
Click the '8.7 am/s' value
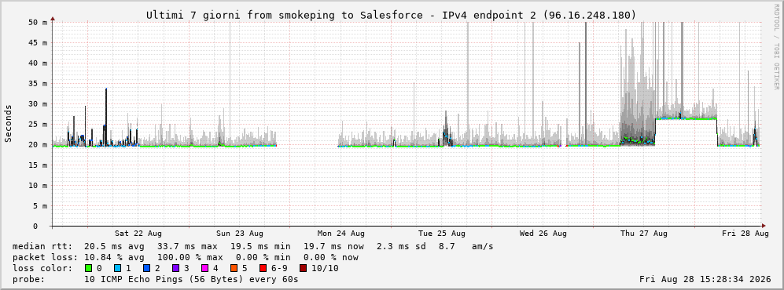[466, 247]
